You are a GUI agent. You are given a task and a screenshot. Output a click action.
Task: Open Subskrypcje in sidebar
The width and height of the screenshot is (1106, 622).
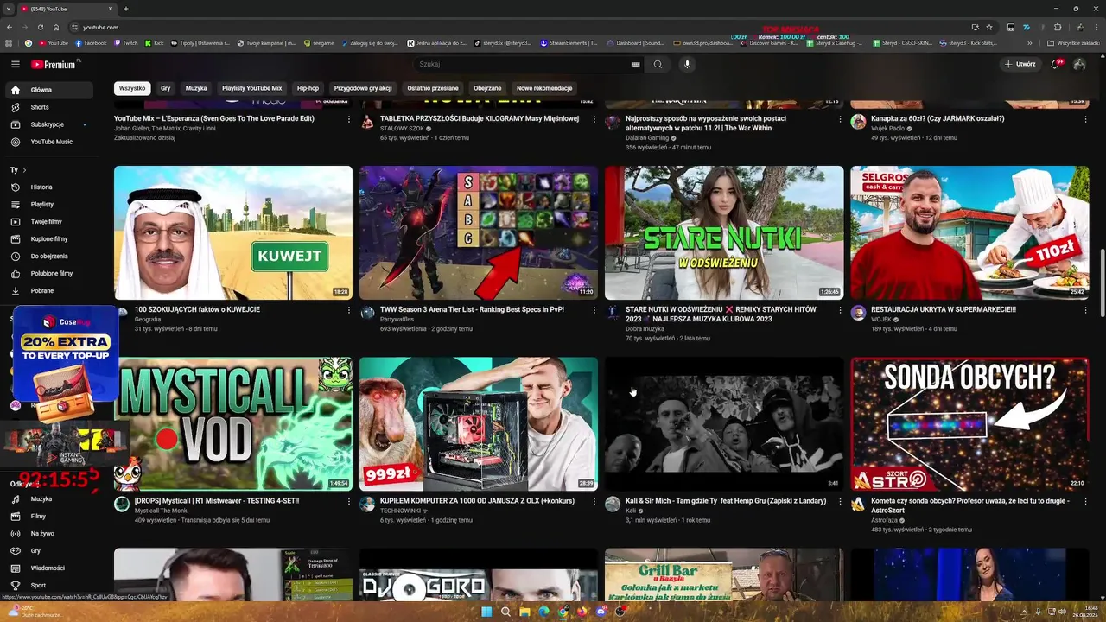click(48, 124)
